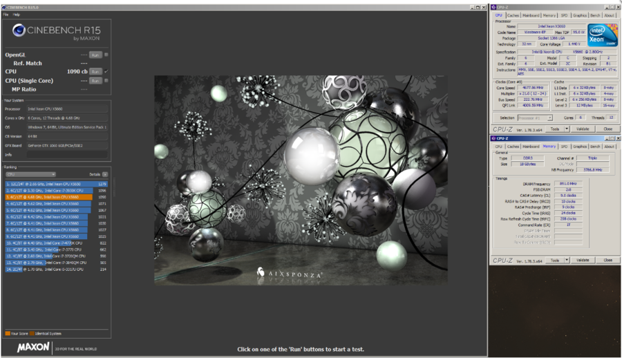Screen dimensions: 622x358
Task: Select ranking entry Core i7-3770 scoring 662
Action: pyautogui.click(x=57, y=249)
